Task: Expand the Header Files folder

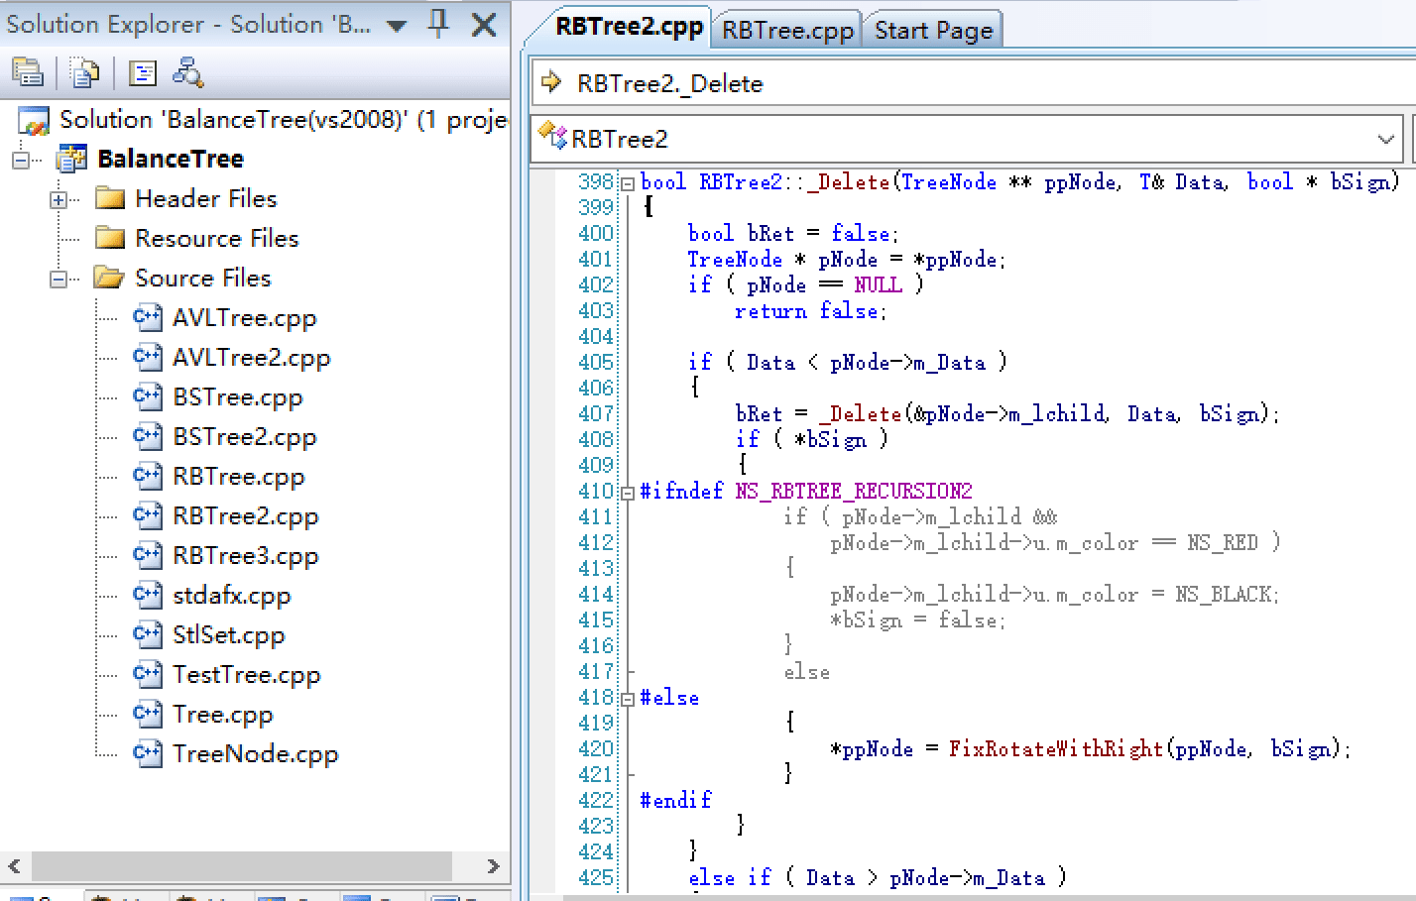Action: [x=59, y=199]
